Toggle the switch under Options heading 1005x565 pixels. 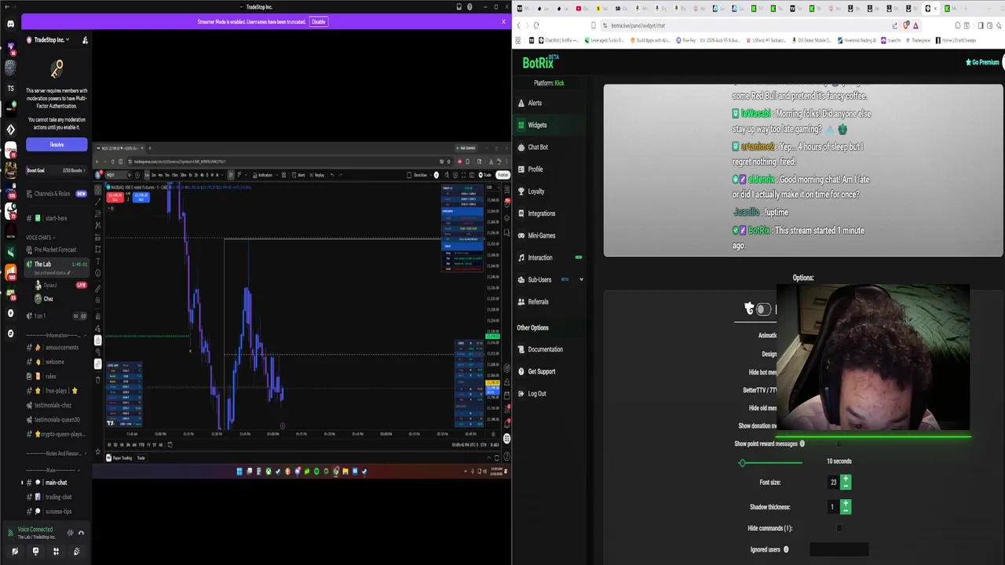click(762, 309)
